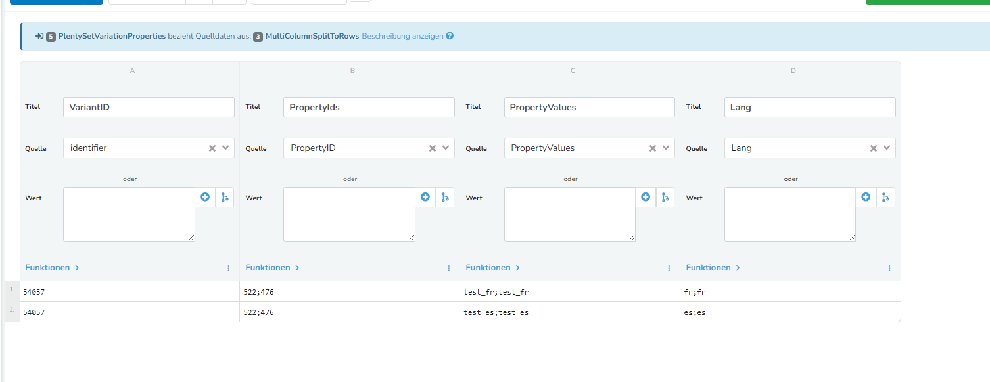Clear the PropertyID source selection
The height and width of the screenshot is (382, 990).
coord(433,148)
